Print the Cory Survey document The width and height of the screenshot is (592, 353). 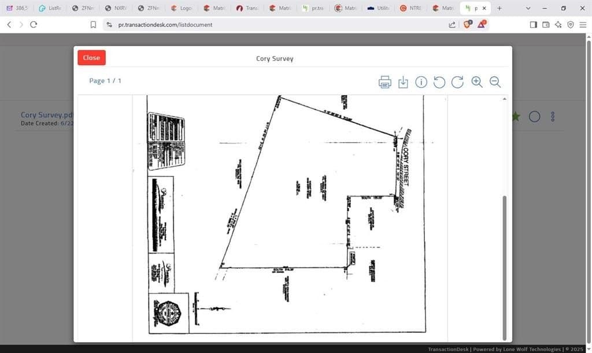384,81
